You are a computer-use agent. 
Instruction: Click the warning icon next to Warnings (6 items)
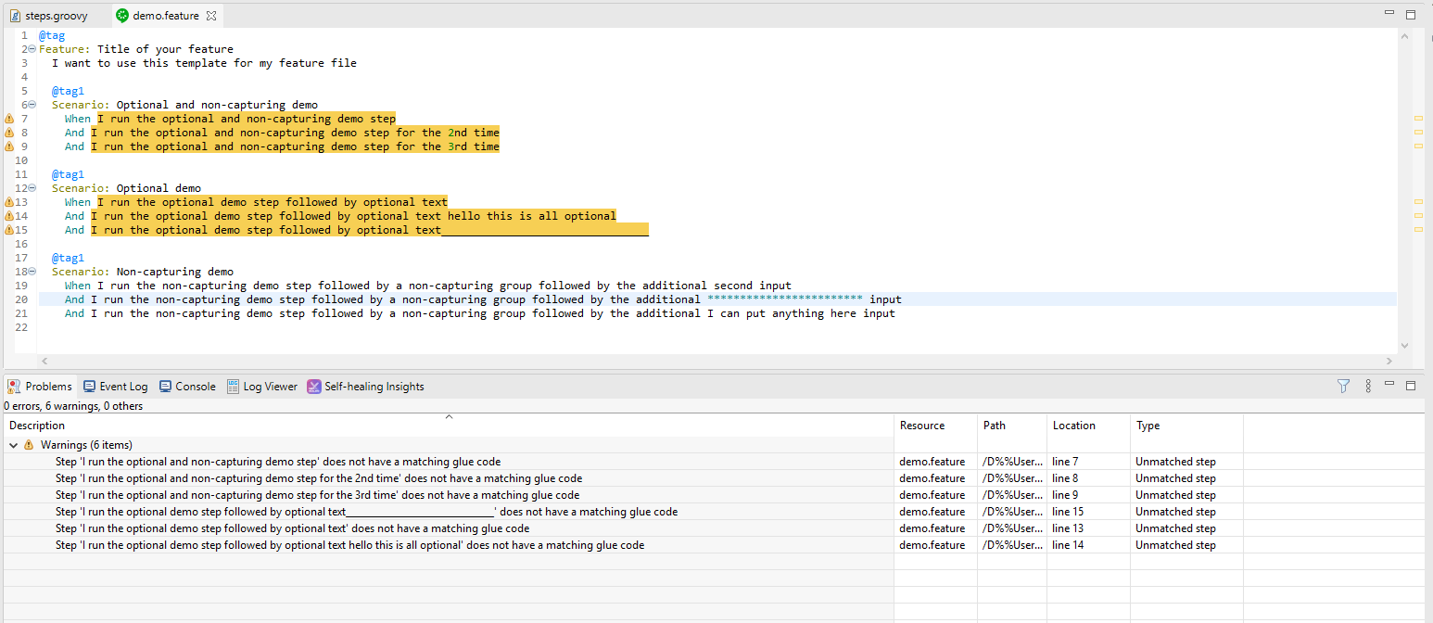[x=28, y=444]
